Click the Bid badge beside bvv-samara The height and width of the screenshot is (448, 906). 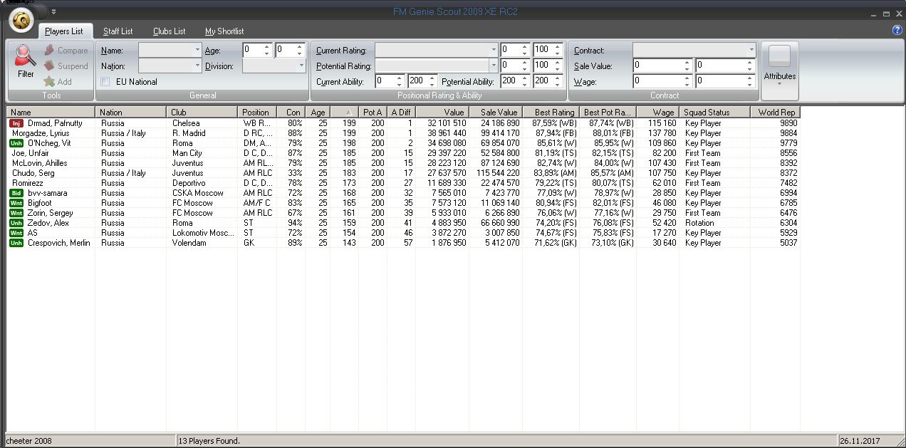(x=16, y=193)
